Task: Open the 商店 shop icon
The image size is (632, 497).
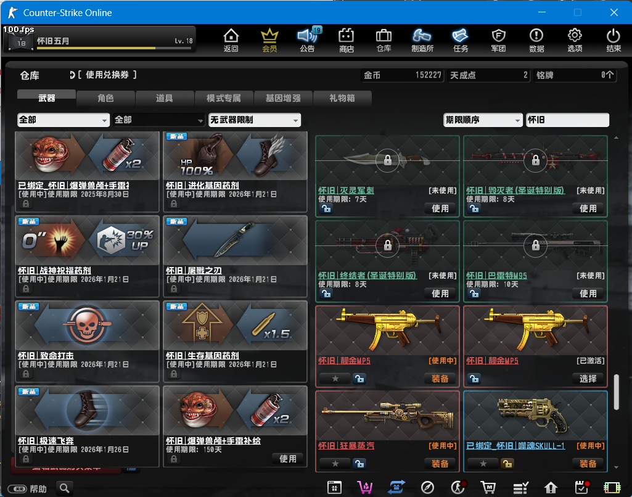Action: coord(347,40)
